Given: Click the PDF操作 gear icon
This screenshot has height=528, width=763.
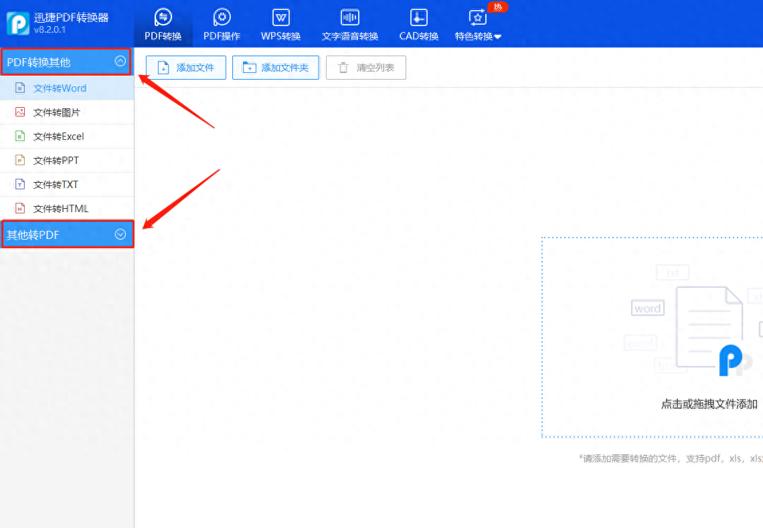Looking at the screenshot, I should (222, 17).
